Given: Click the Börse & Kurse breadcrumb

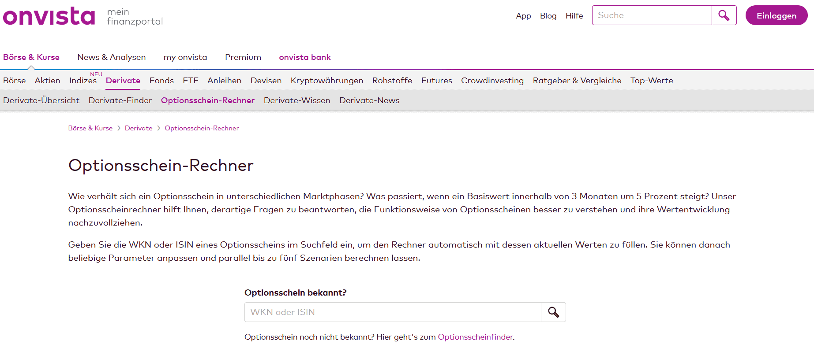Looking at the screenshot, I should click(90, 128).
